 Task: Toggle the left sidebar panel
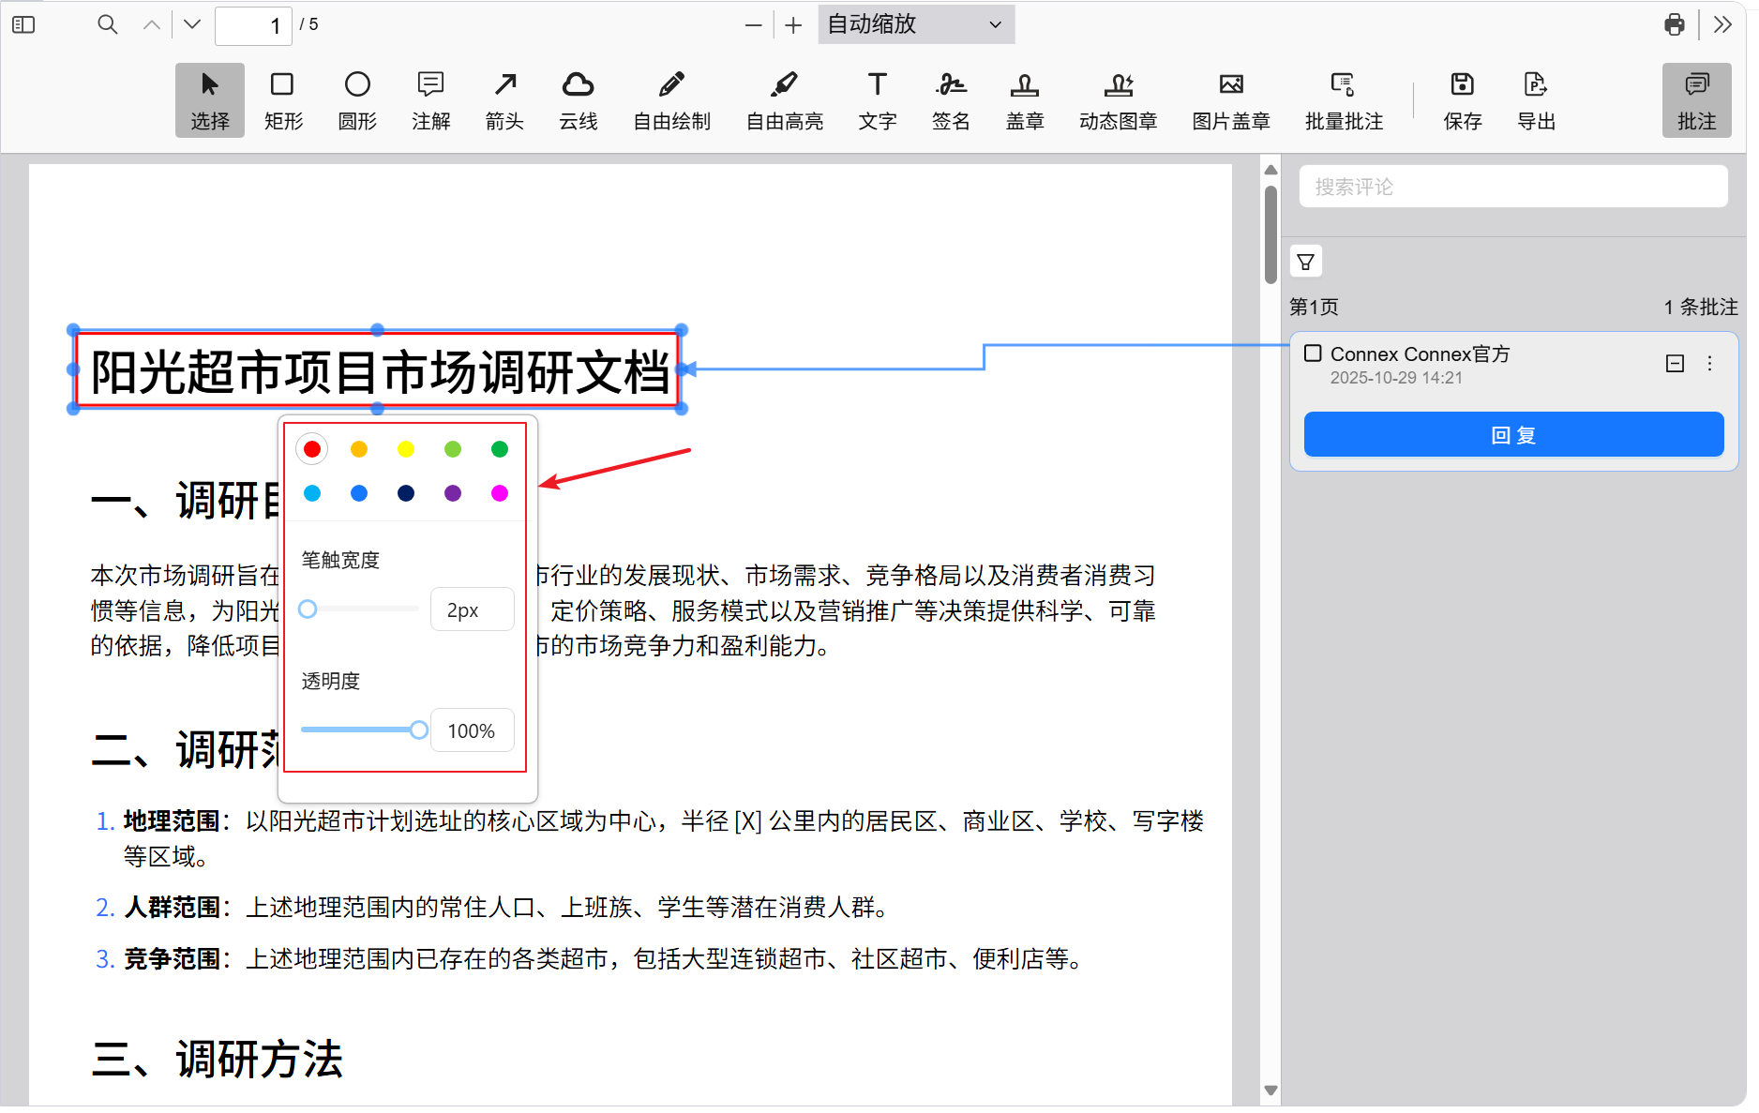(24, 24)
